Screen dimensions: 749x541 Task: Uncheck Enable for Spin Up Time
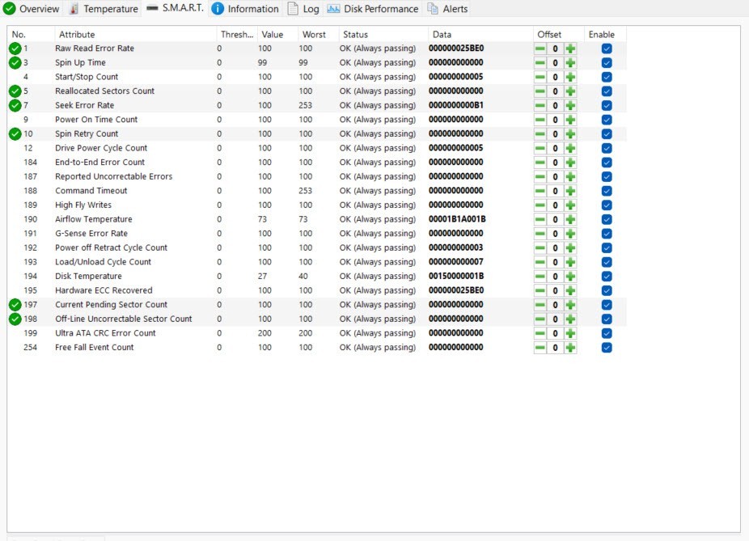(x=607, y=62)
